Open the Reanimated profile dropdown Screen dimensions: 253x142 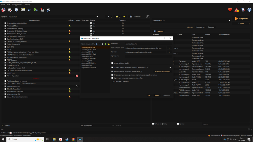coord(53,17)
